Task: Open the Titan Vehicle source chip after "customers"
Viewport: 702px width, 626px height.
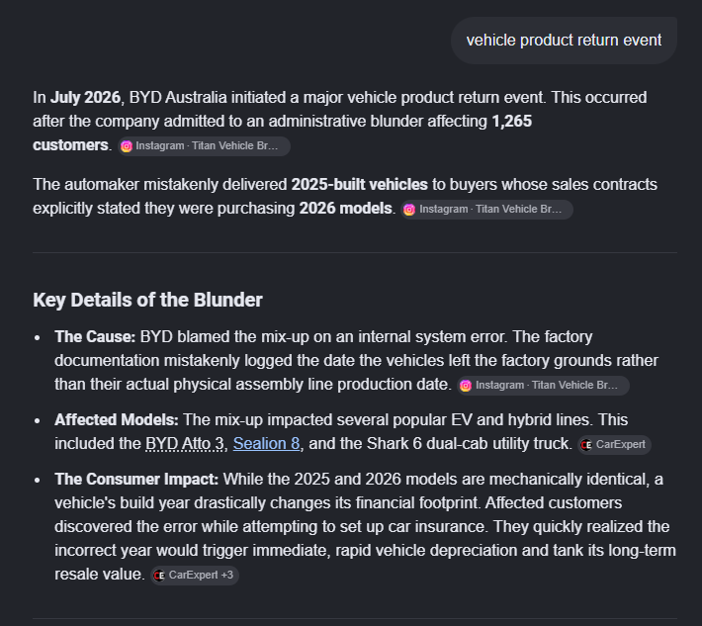Action: pos(204,146)
